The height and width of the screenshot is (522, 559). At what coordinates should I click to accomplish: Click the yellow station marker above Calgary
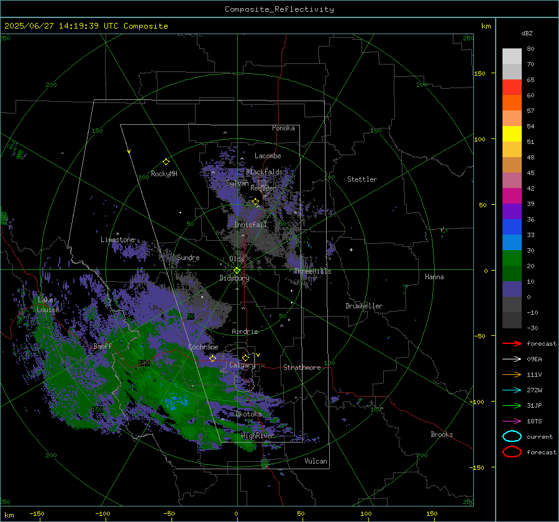pyautogui.click(x=245, y=358)
